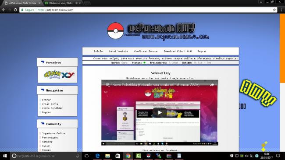Open the Windows Start menu
Screen dimensions: 285x160
[5, 156]
